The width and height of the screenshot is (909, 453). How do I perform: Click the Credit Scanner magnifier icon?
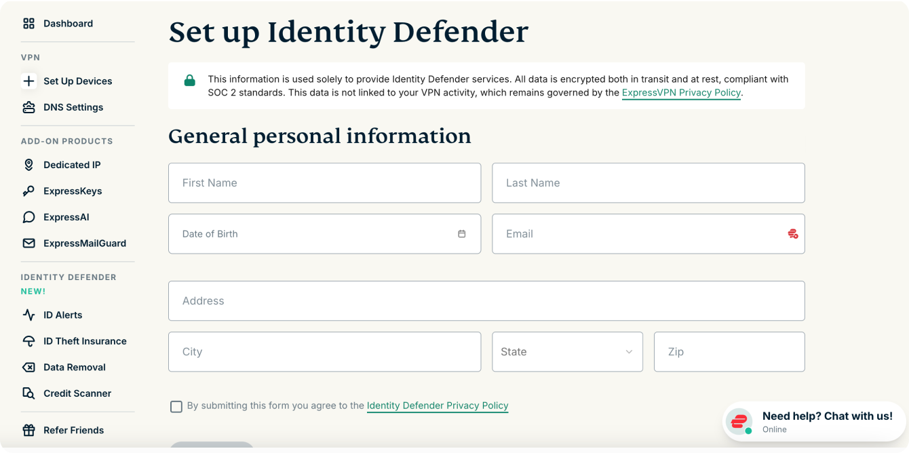pos(28,393)
